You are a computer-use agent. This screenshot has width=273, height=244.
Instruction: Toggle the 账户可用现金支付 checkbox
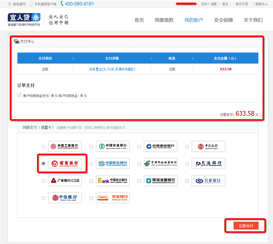(19, 95)
